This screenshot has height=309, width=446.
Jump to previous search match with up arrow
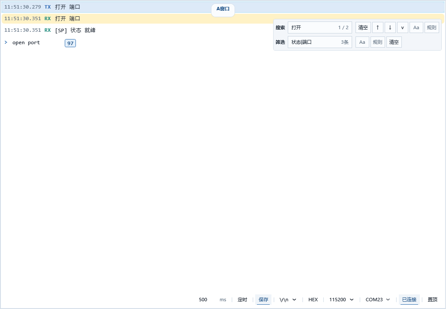point(377,27)
